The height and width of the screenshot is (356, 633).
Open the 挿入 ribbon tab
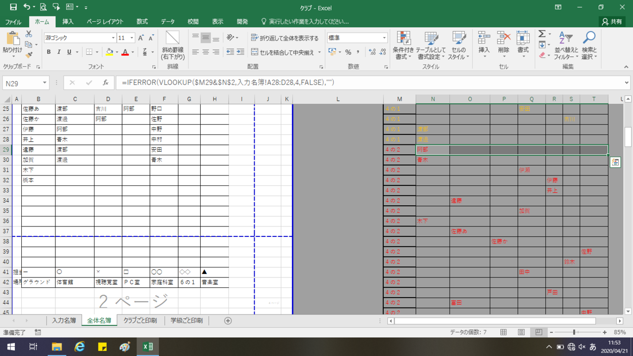68,22
